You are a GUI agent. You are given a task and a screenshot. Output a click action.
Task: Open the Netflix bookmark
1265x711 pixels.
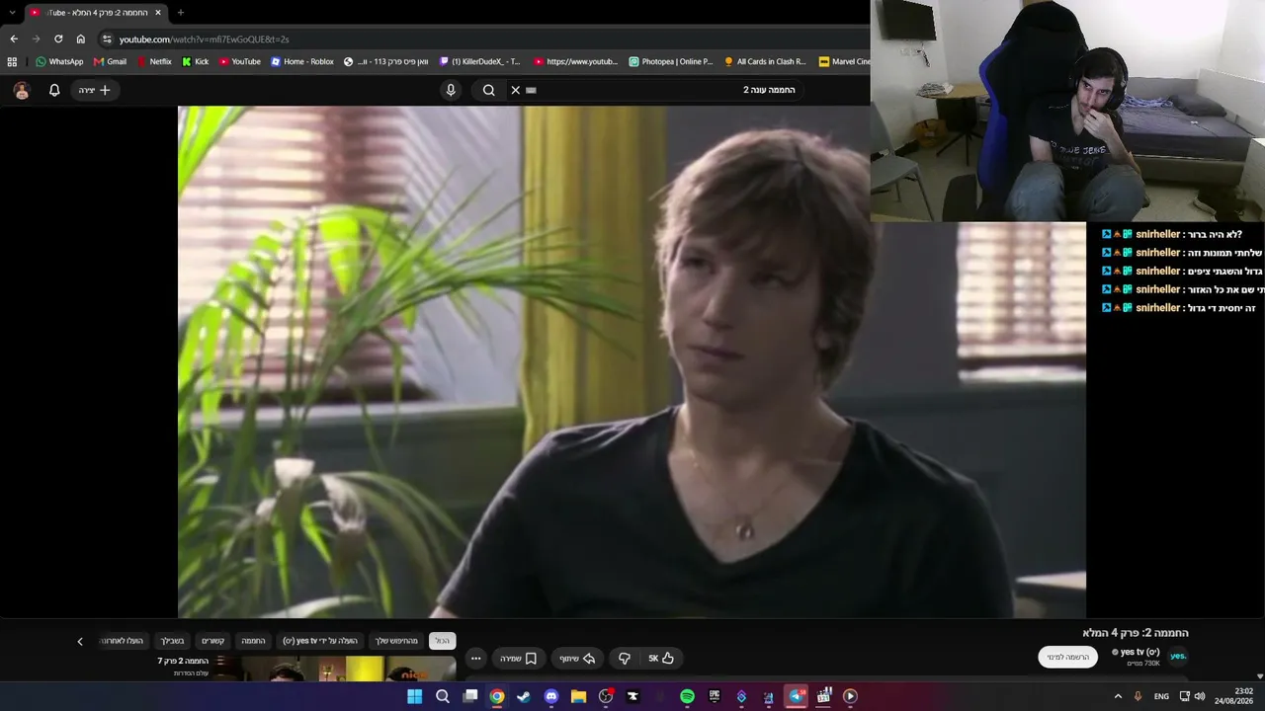click(x=154, y=61)
